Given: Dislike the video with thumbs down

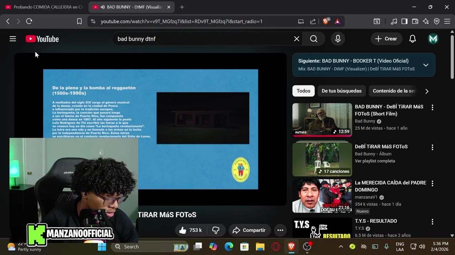Looking at the screenshot, I should point(215,230).
